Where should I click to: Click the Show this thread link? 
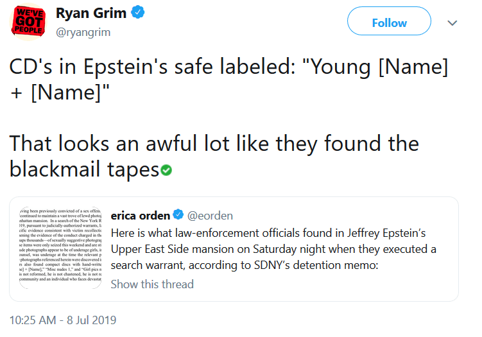(x=152, y=284)
